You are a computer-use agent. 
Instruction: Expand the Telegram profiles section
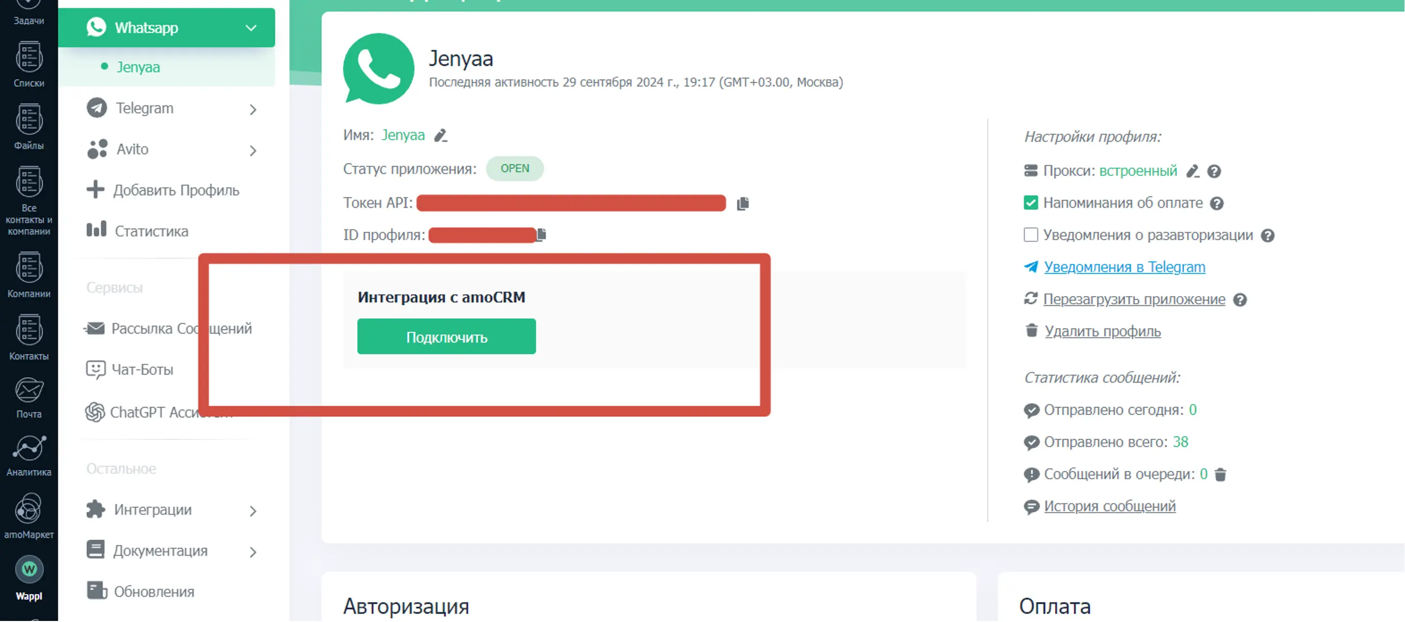pyautogui.click(x=253, y=109)
